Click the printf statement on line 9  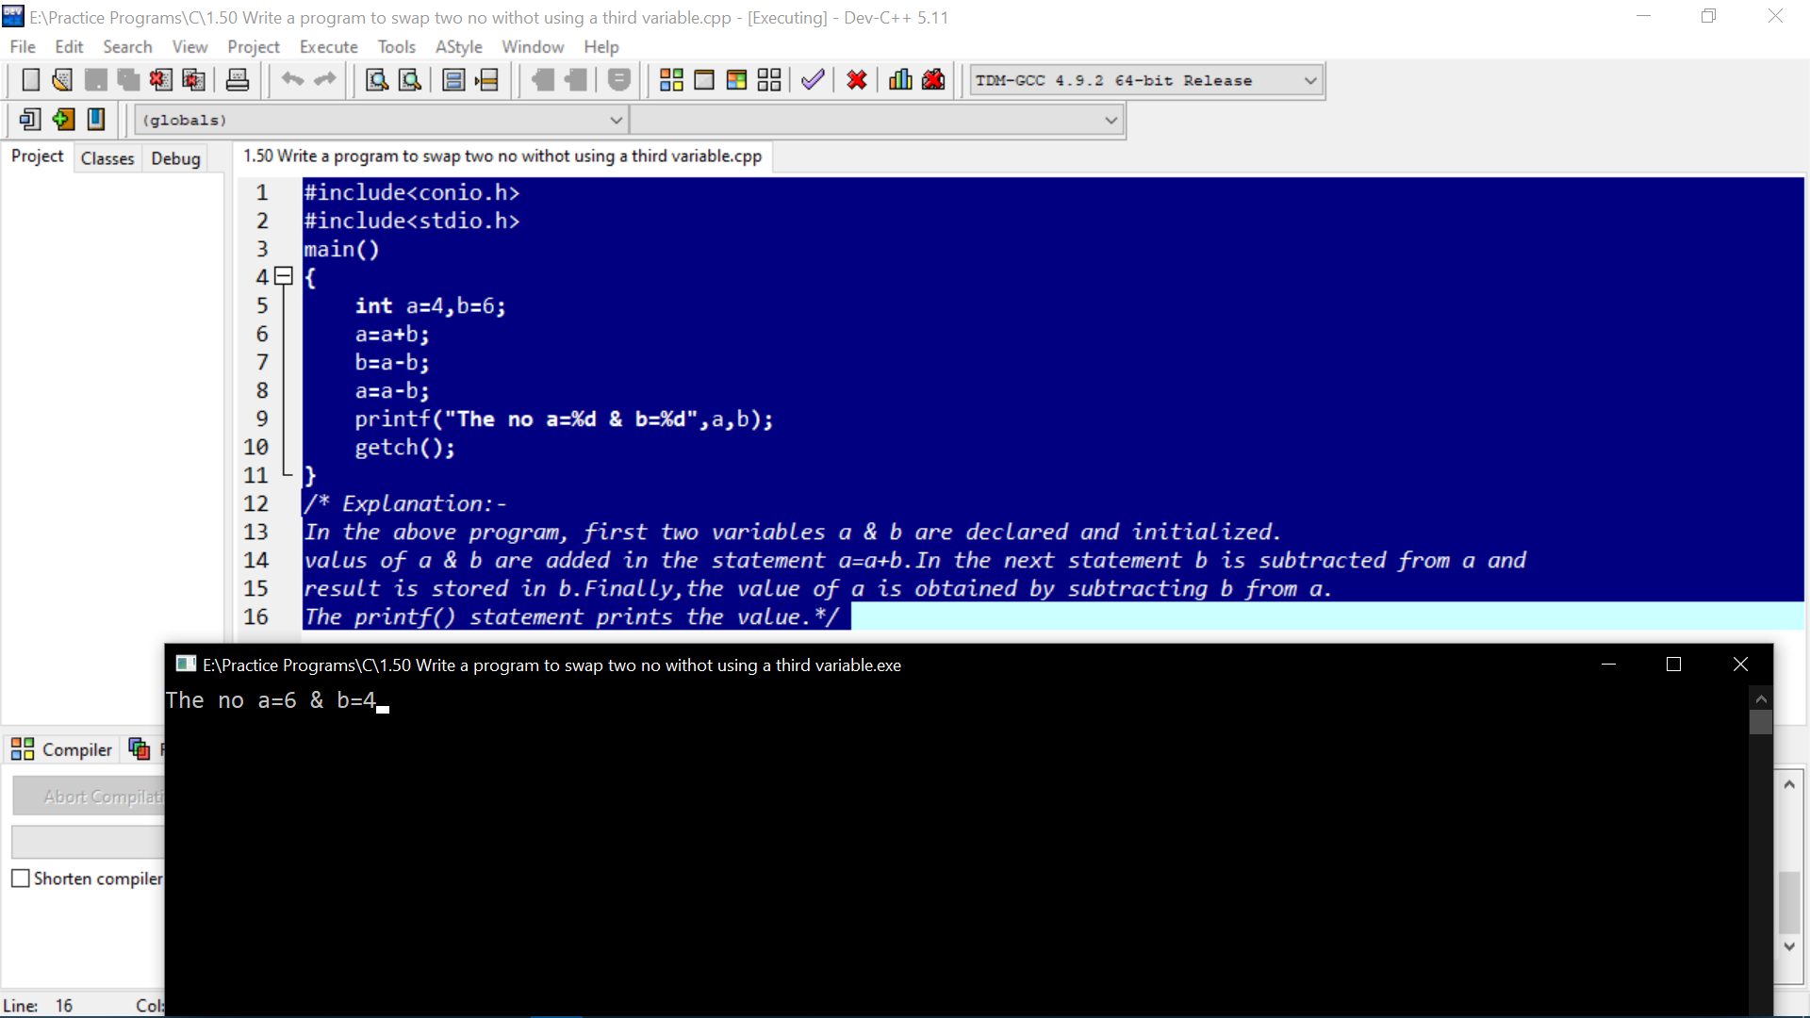564,419
